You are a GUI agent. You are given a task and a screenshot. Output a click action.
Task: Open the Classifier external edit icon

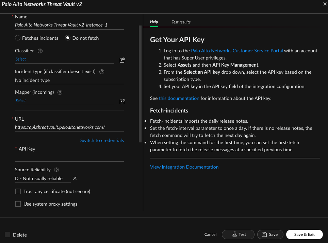coord(122,60)
